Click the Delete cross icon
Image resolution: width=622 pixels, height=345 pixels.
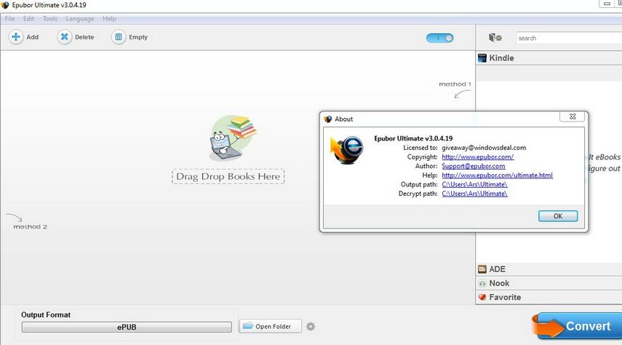64,37
